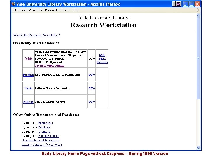
Task: Open the Social Sciences subject link
Action: [49, 136]
